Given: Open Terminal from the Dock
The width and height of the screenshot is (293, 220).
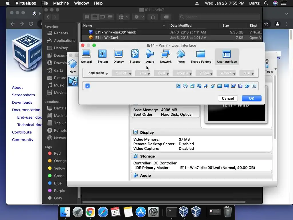Looking at the screenshot, I should 171,212.
